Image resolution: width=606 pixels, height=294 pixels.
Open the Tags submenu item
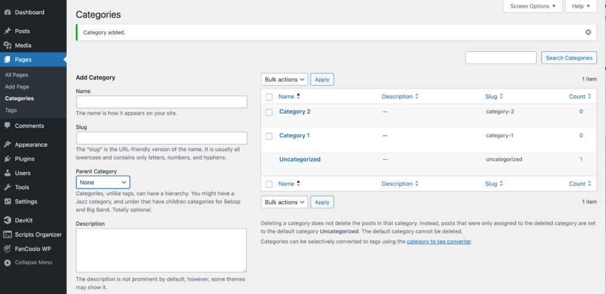[11, 110]
